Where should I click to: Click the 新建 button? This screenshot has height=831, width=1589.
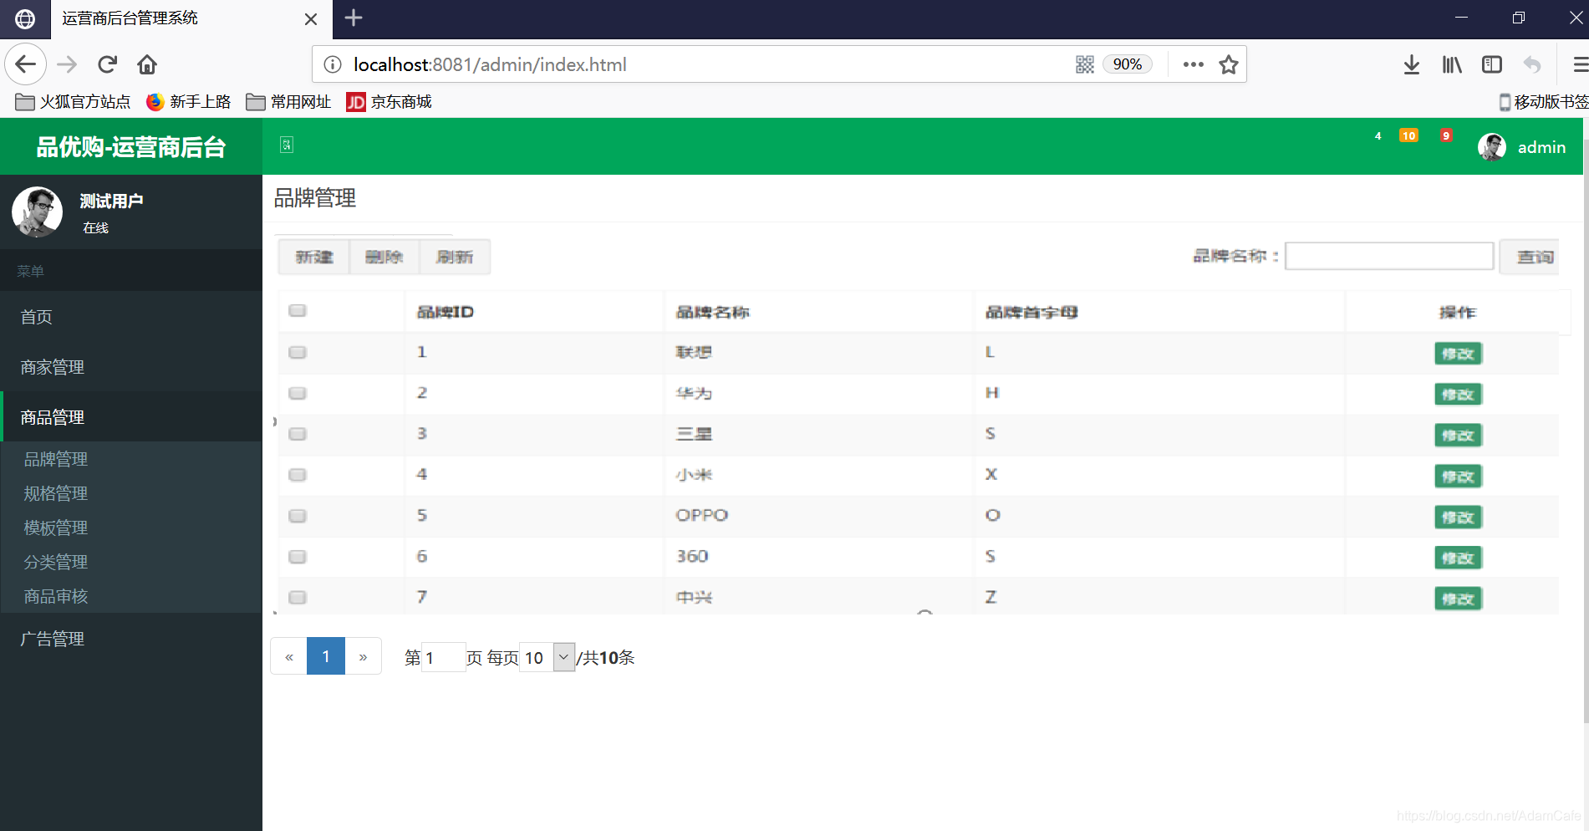click(x=314, y=257)
